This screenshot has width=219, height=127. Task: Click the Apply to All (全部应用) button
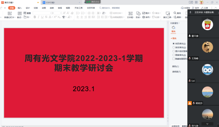[x=175, y=126]
